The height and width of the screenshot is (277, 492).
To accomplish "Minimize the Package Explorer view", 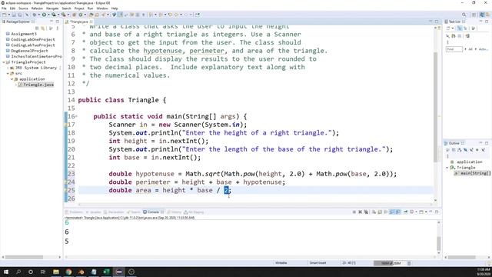I will click(52, 22).
